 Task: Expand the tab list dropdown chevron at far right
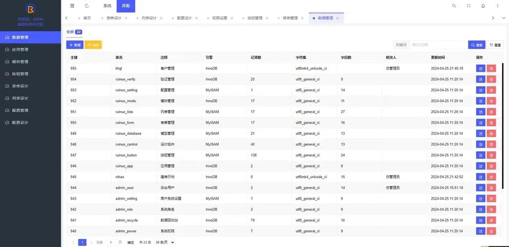503,18
